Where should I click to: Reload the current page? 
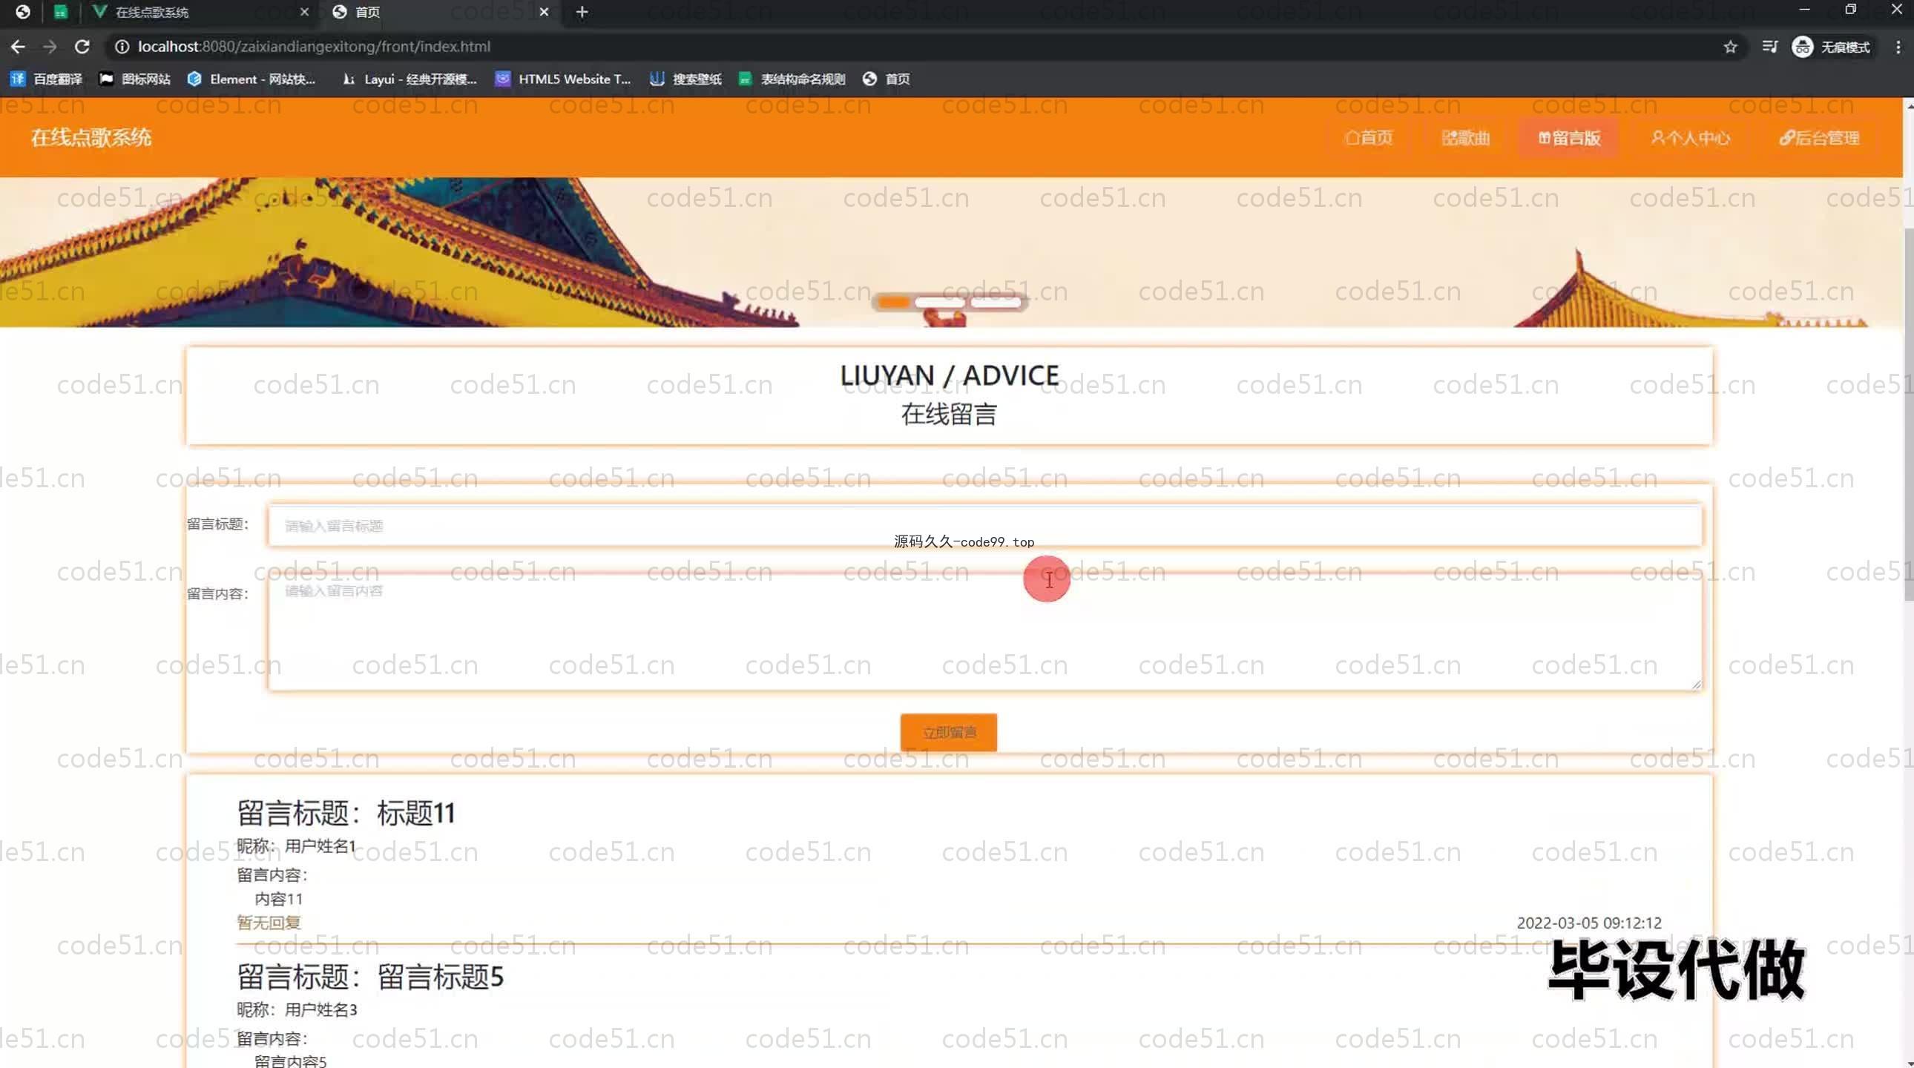coord(82,47)
